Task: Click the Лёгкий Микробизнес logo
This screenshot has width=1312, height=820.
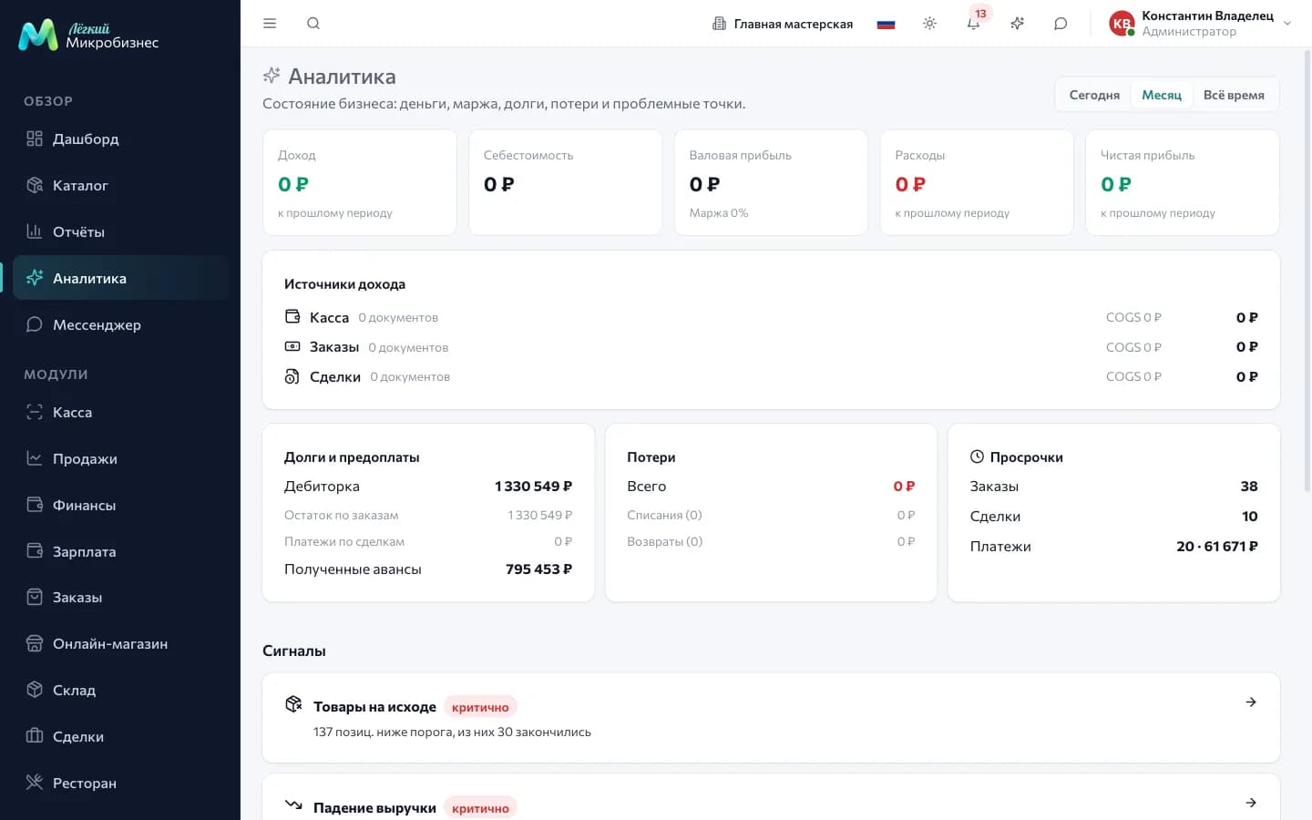Action: [x=88, y=36]
